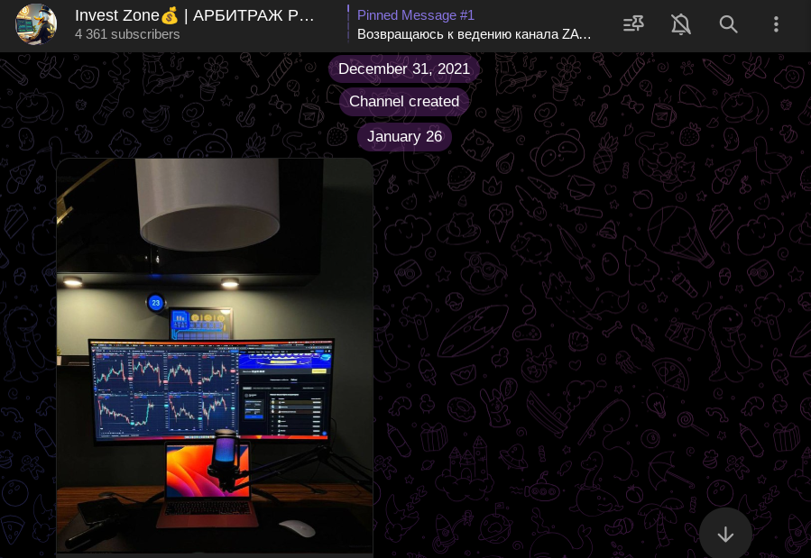Click the white mouse on desk in photo
811x558 pixels.
click(x=297, y=528)
